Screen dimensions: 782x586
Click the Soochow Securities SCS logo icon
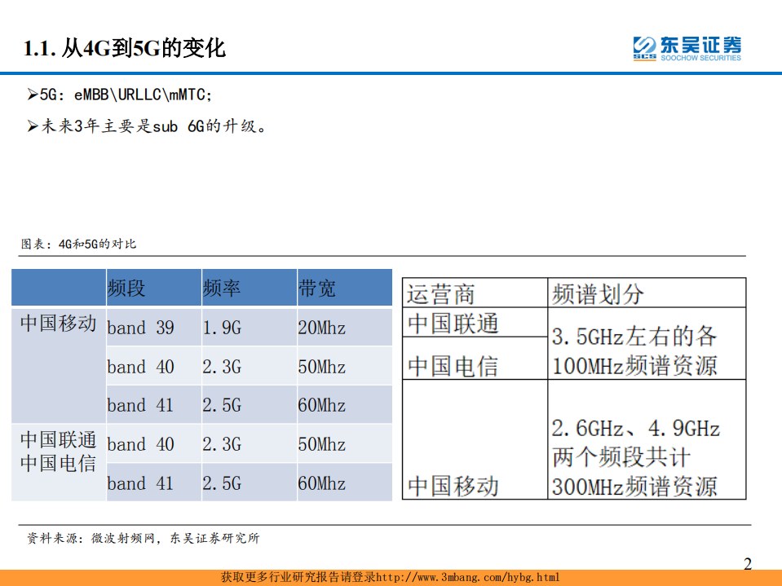643,46
